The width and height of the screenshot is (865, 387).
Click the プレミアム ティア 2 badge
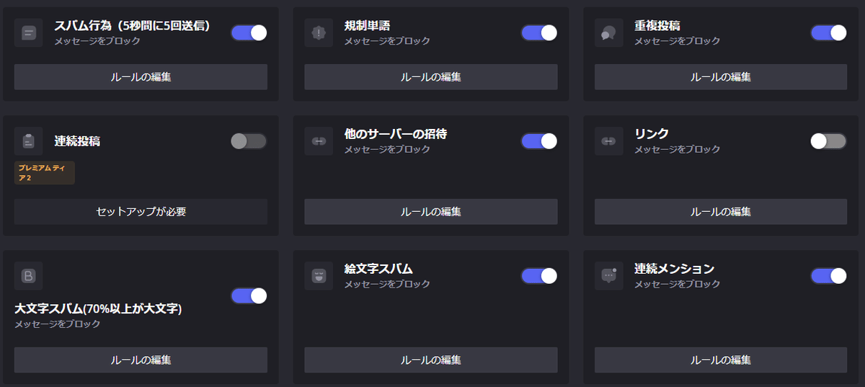tap(45, 172)
